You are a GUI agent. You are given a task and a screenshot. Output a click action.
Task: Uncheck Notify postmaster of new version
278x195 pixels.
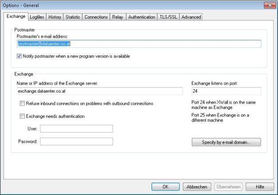pyautogui.click(x=20, y=56)
